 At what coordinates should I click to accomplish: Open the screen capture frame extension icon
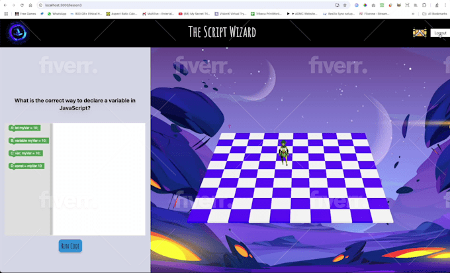(x=407, y=5)
